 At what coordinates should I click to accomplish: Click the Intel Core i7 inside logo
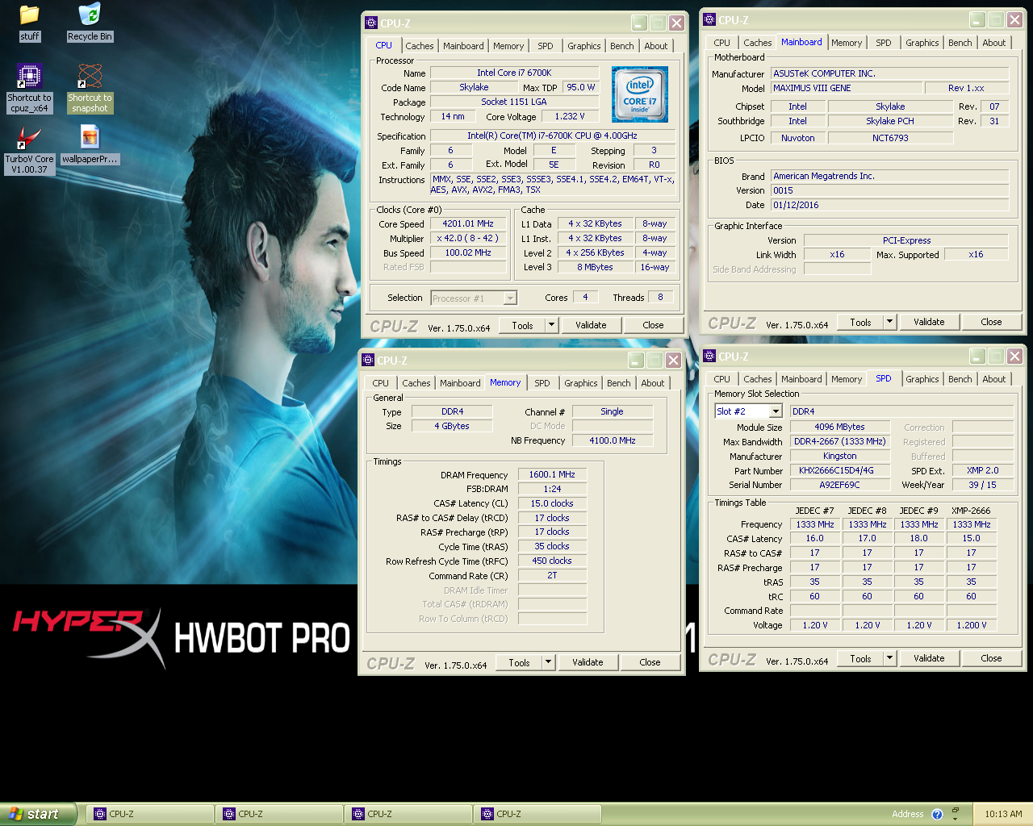coord(640,94)
